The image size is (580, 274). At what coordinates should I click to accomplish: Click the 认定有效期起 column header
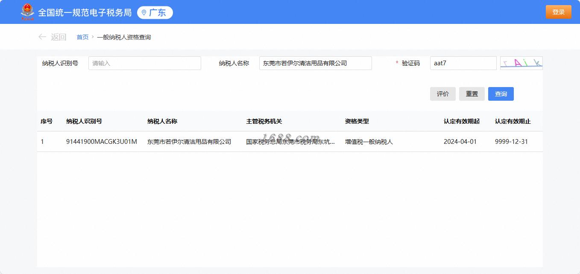click(462, 121)
